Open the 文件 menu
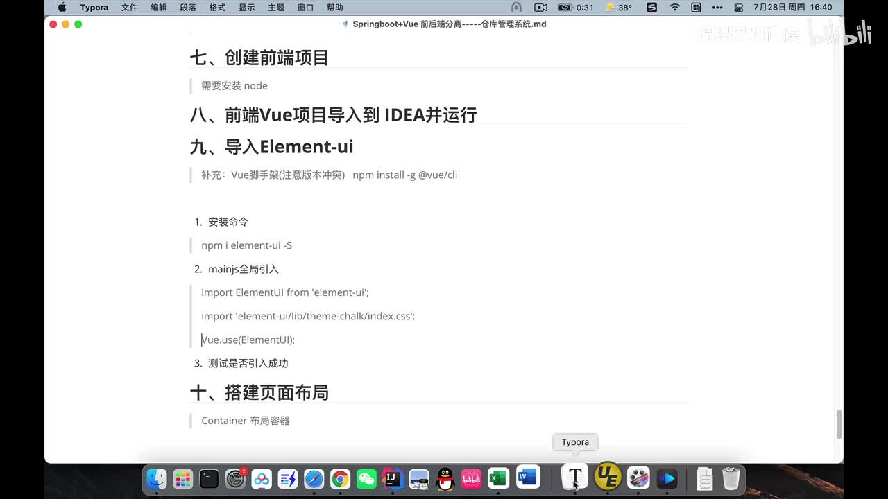 (x=129, y=8)
